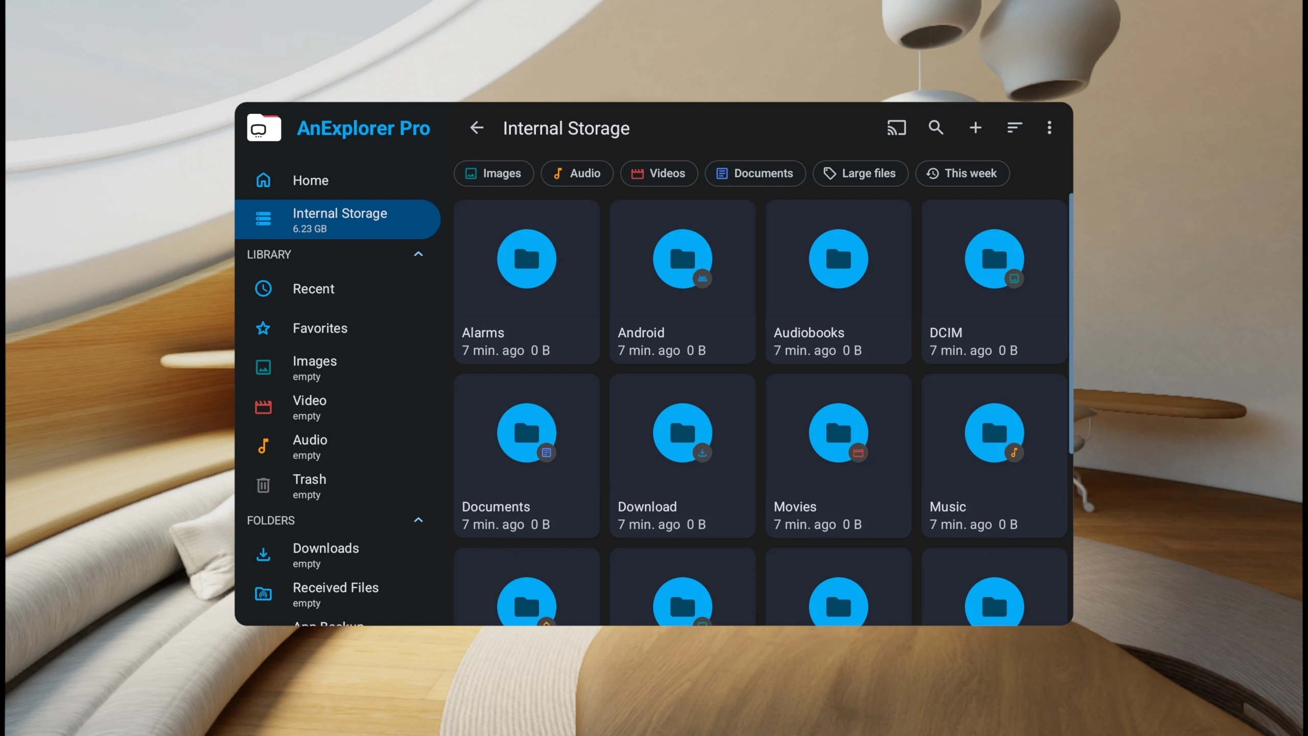
Task: Open the Download folder icon
Action: coord(682,433)
